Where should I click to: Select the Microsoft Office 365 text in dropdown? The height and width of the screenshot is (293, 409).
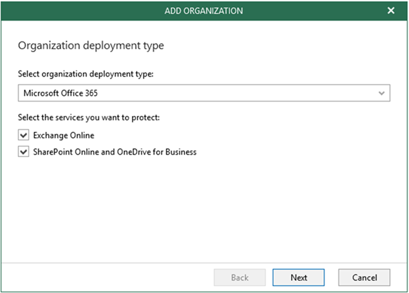click(60, 93)
